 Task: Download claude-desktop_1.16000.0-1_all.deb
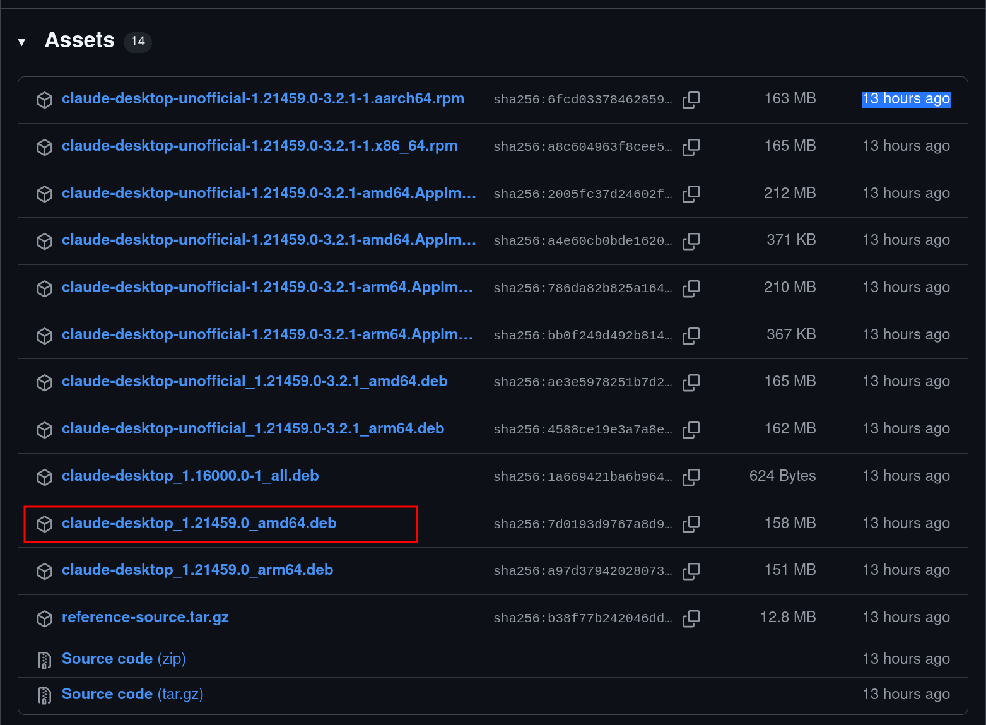pos(191,476)
